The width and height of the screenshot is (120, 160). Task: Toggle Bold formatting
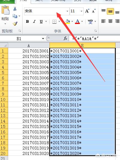point(27,22)
